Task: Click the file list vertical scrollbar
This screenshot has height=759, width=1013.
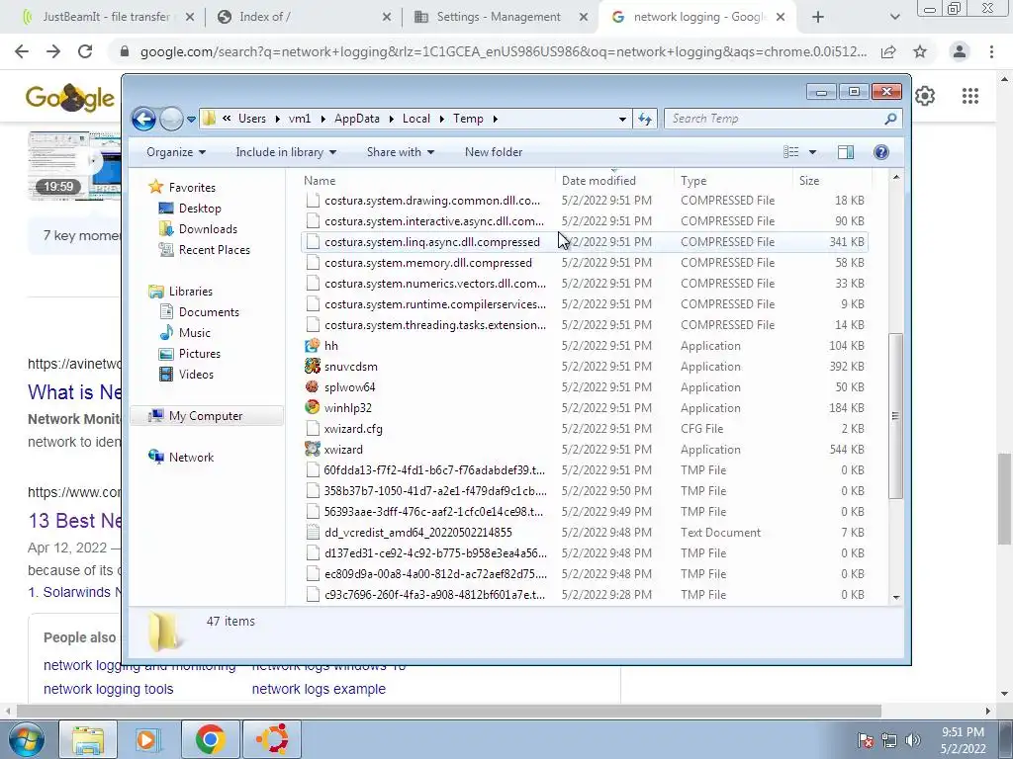Action: (895, 416)
